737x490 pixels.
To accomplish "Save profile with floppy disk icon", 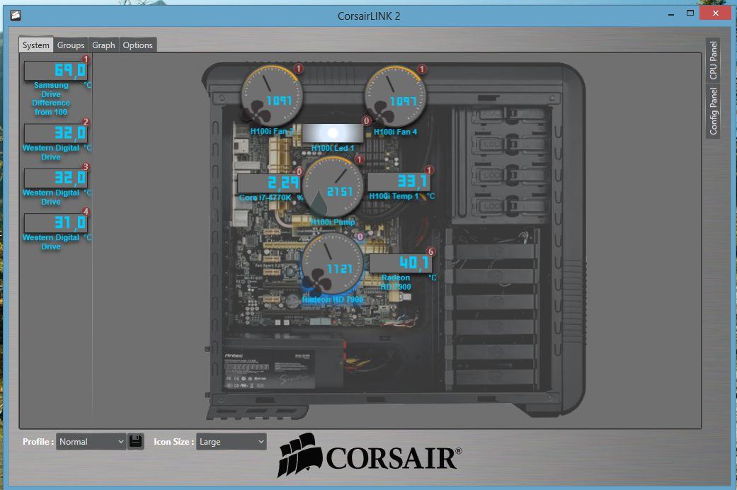I will pos(136,441).
